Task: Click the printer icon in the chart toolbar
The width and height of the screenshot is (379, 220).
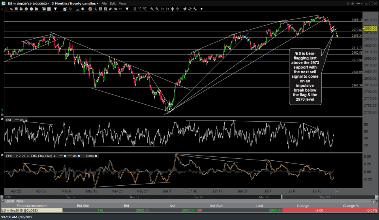Action: point(21,9)
